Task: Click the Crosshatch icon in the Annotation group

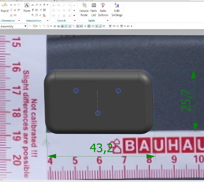Action: [x=44, y=10]
